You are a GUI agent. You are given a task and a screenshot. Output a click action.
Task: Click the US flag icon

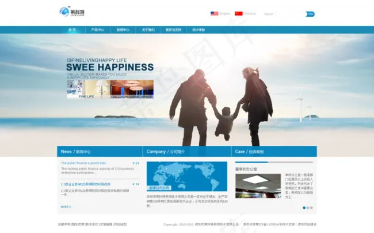214,13
